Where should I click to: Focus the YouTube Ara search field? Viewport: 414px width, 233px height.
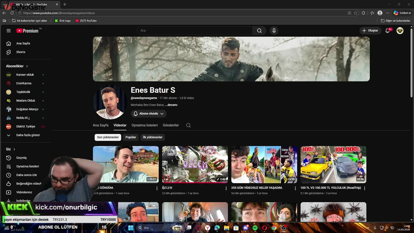(195, 30)
